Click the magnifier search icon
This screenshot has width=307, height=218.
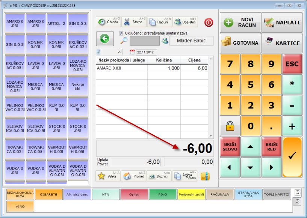tap(124, 41)
